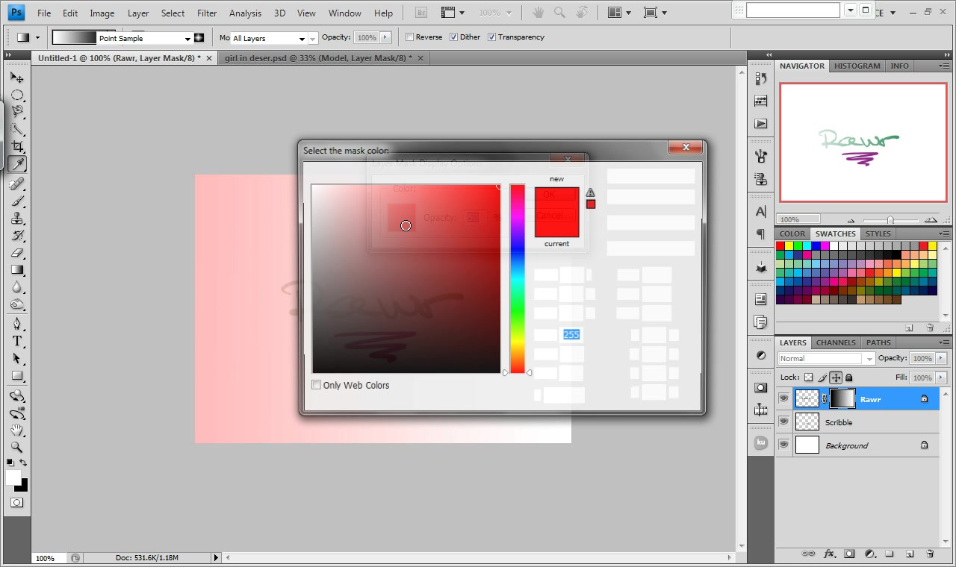
Task: Toggle Lock position icon
Action: 836,378
